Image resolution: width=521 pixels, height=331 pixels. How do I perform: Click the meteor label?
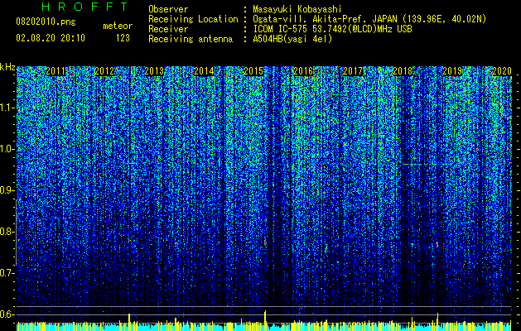click(118, 26)
